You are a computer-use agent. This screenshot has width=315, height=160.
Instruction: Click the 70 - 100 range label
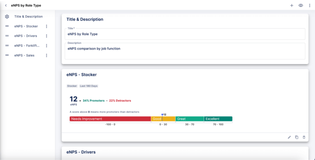pos(218,124)
